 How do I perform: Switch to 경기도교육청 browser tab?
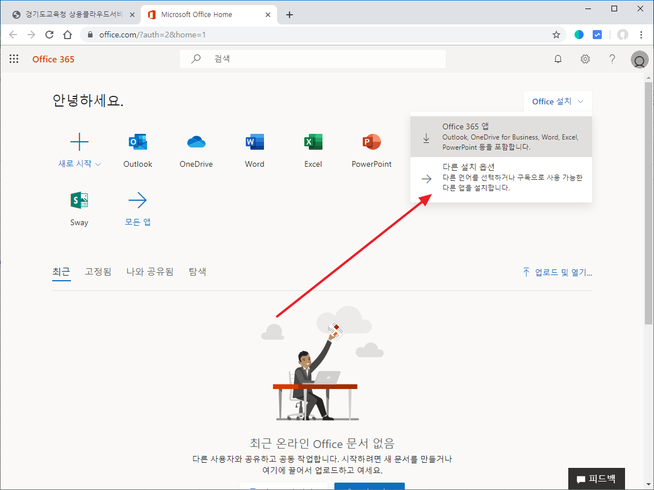point(71,15)
